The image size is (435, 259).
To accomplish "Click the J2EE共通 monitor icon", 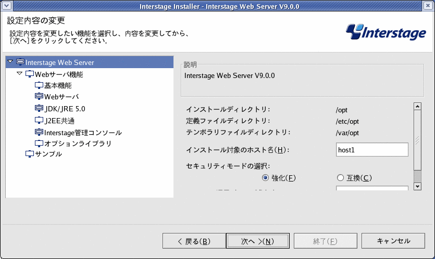I will (x=39, y=120).
